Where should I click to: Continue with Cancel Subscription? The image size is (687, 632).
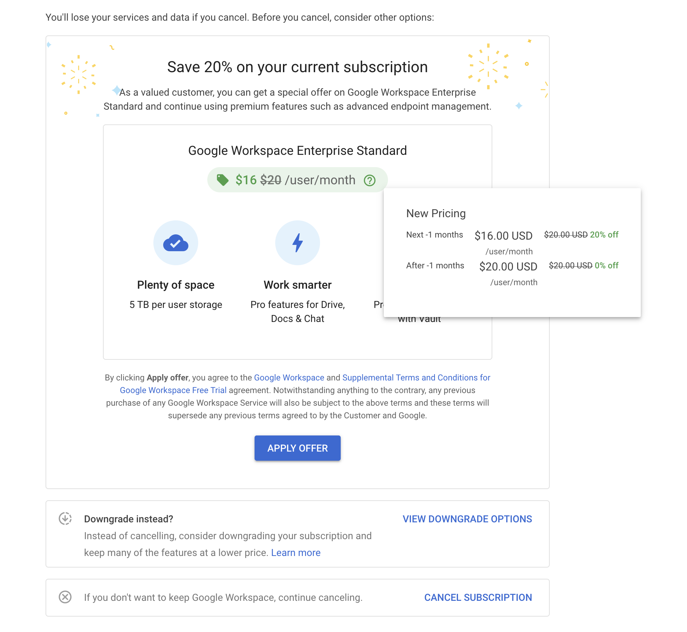pyautogui.click(x=478, y=597)
